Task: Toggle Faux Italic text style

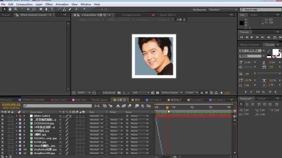Action: tap(251, 92)
